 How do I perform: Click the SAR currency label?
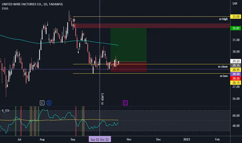(235, 4)
